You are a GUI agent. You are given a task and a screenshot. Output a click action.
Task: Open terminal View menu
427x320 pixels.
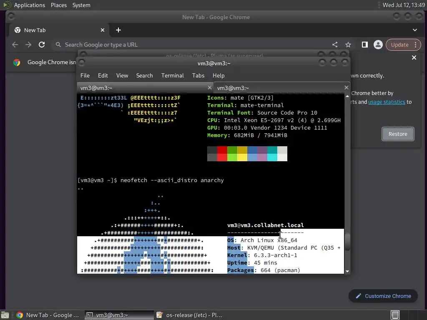[122, 75]
